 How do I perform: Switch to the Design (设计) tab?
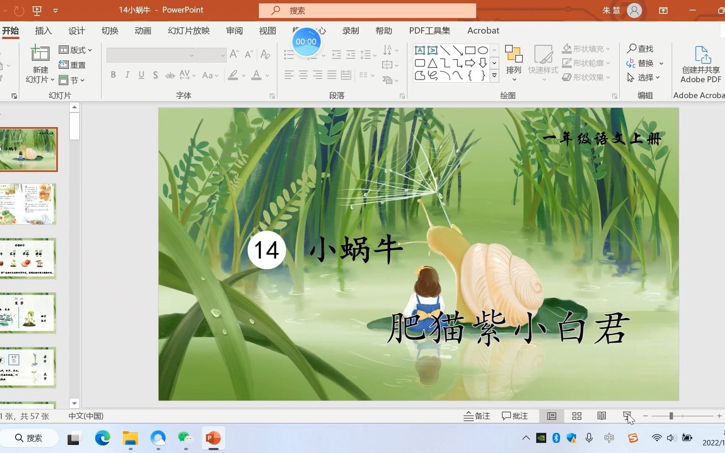76,31
